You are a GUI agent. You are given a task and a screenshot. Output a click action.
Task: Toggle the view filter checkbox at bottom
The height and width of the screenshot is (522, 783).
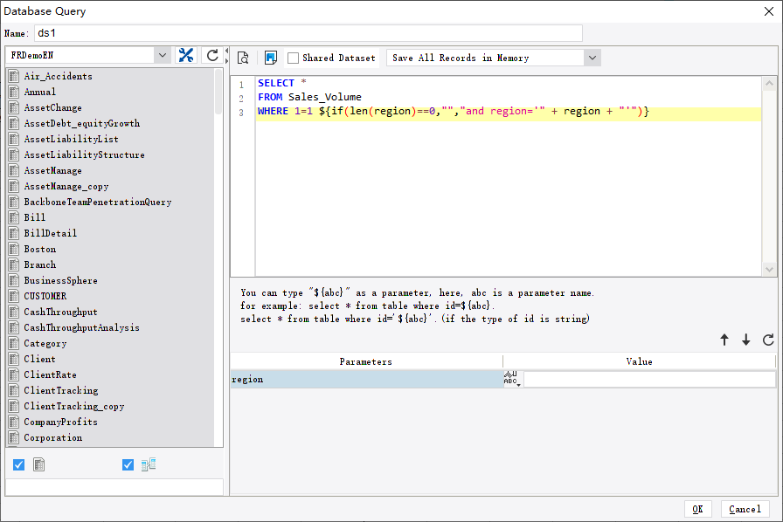coord(128,464)
